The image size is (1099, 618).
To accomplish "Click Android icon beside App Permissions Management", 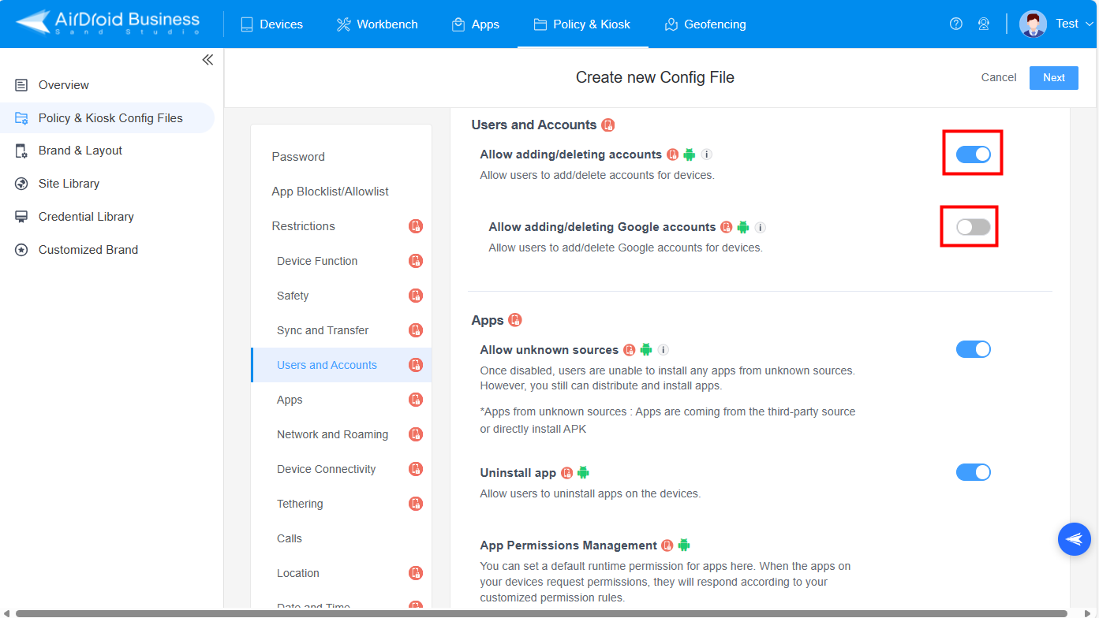I will coord(684,545).
